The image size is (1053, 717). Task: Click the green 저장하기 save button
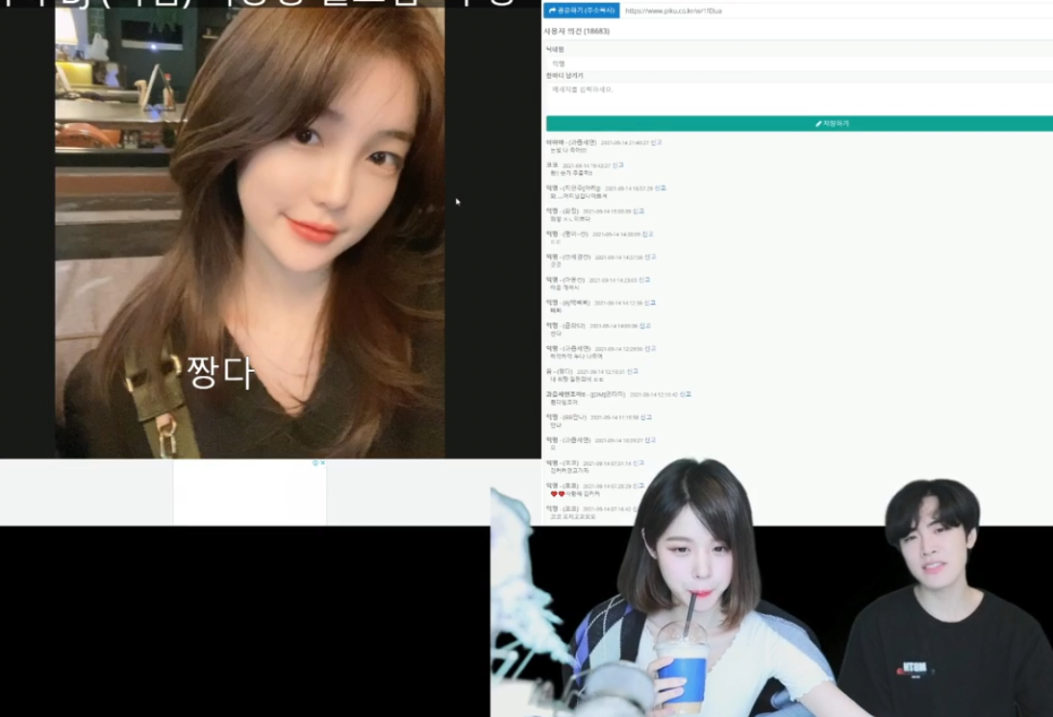799,124
